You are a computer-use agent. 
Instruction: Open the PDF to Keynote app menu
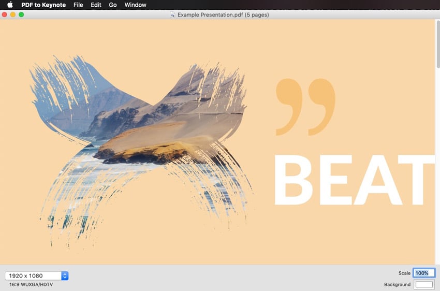(43, 5)
